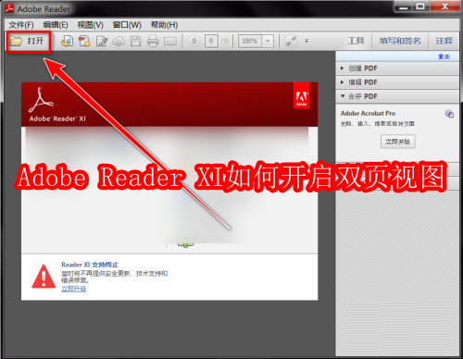Click the 立即开始 button
This screenshot has width=463, height=359.
click(x=397, y=142)
